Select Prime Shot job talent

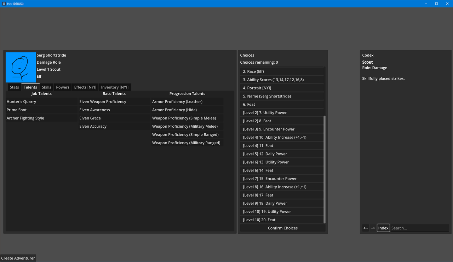[x=41, y=110]
